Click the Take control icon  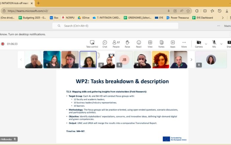click(x=92, y=42)
